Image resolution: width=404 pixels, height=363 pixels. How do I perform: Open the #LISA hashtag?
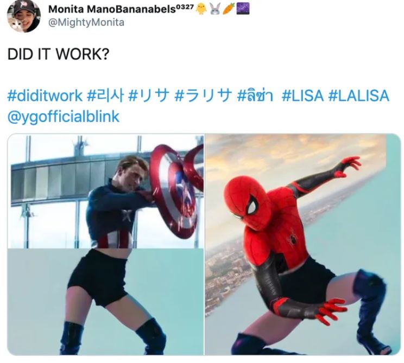coord(302,95)
